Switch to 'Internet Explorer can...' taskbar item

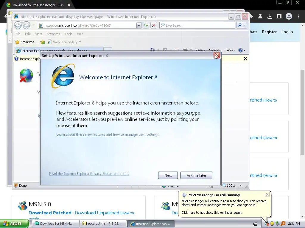click(151, 224)
